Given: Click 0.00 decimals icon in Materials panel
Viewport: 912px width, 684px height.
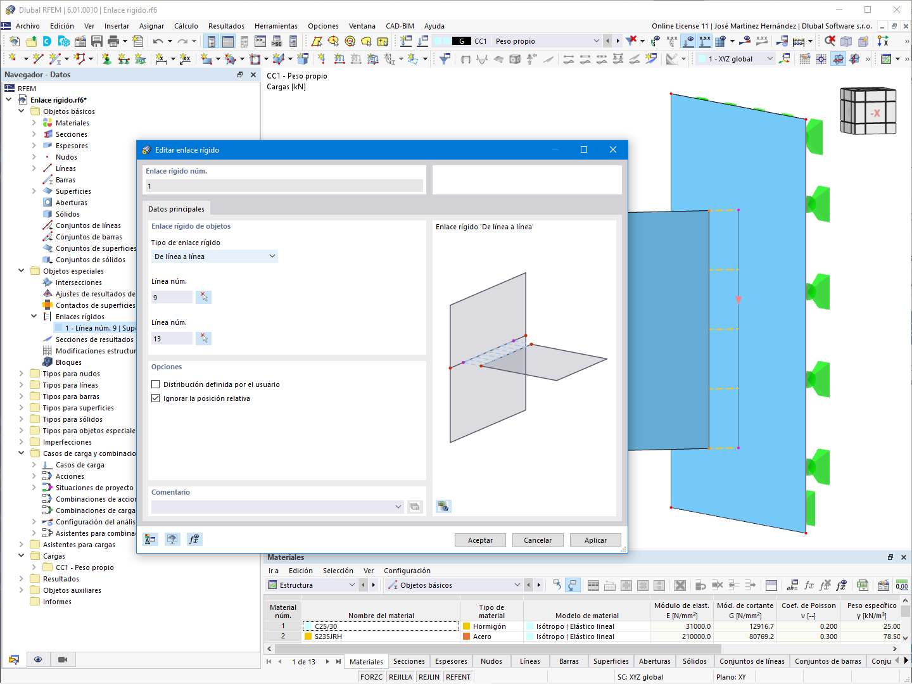Looking at the screenshot, I should click(902, 585).
